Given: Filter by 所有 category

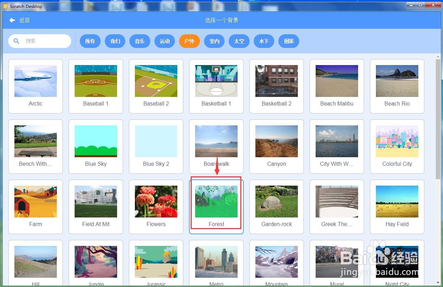Looking at the screenshot, I should (90, 41).
